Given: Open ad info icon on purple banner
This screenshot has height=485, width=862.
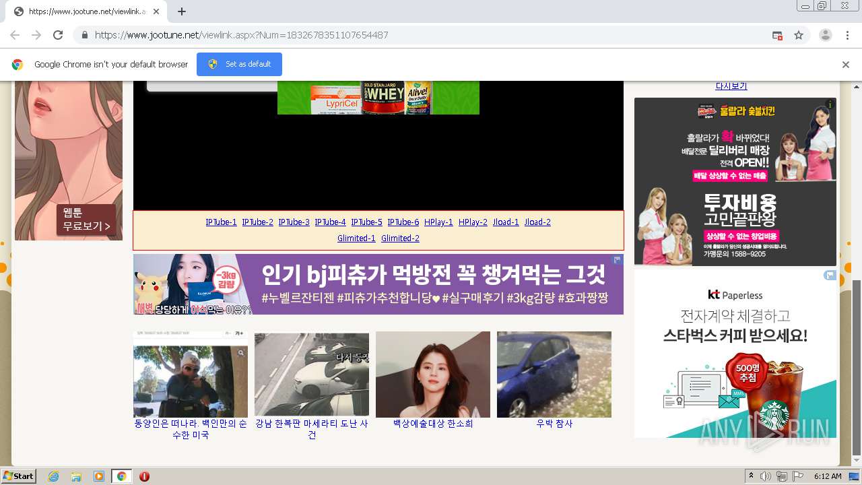Looking at the screenshot, I should [x=617, y=259].
